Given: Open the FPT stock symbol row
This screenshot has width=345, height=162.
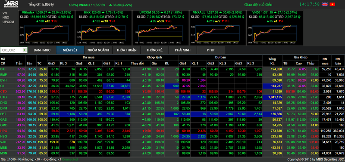Looking at the screenshot, I should [172, 114].
